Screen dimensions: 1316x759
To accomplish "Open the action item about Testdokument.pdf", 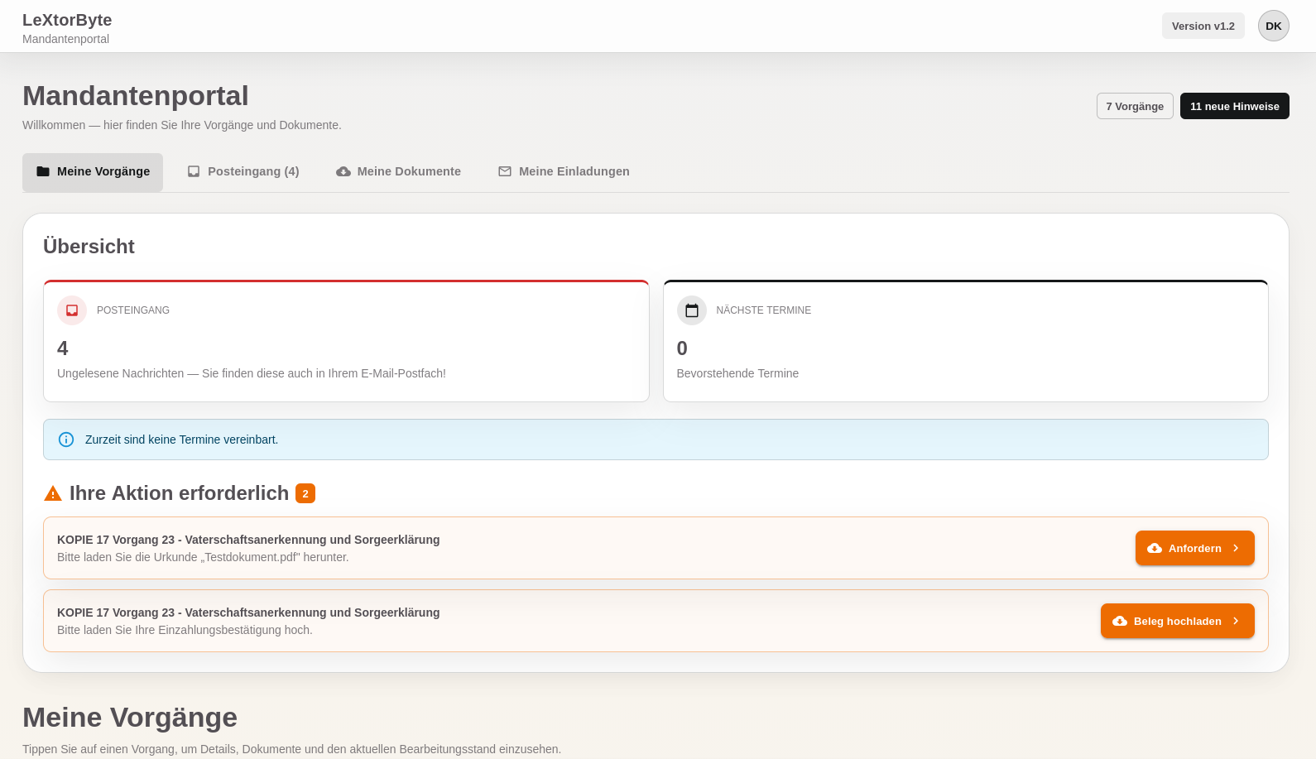I will coord(656,548).
